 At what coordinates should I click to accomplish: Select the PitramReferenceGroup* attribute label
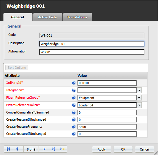point(23,98)
